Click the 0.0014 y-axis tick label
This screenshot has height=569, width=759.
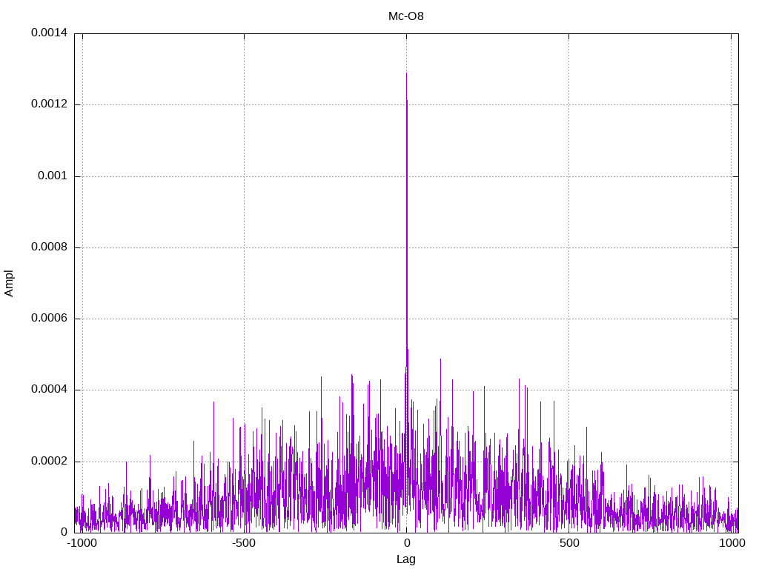pyautogui.click(x=50, y=33)
